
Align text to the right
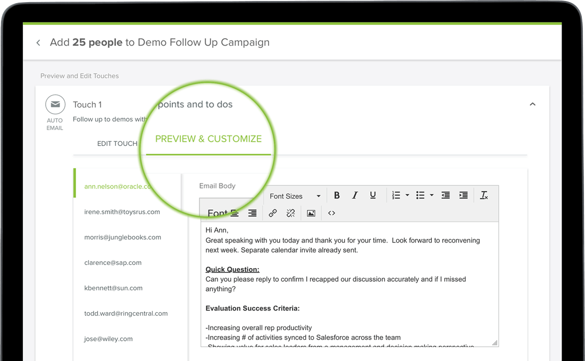[252, 213]
